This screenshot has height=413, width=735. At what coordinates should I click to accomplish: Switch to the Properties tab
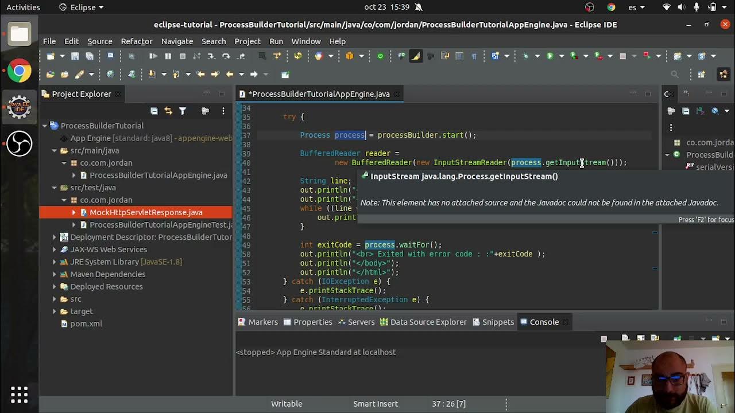(x=308, y=322)
